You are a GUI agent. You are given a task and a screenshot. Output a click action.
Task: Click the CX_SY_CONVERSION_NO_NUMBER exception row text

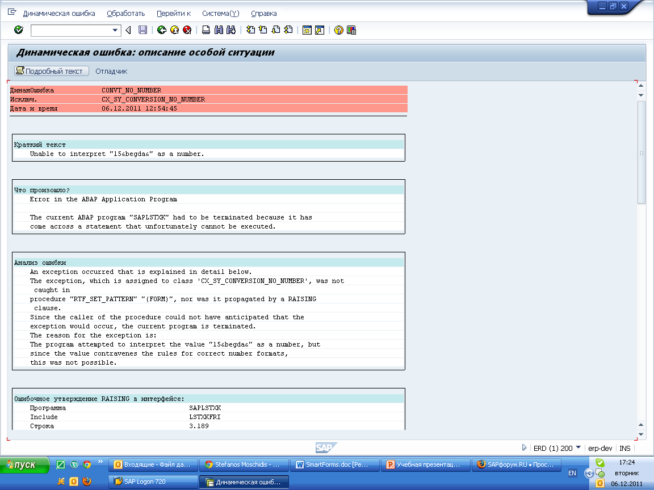click(153, 99)
